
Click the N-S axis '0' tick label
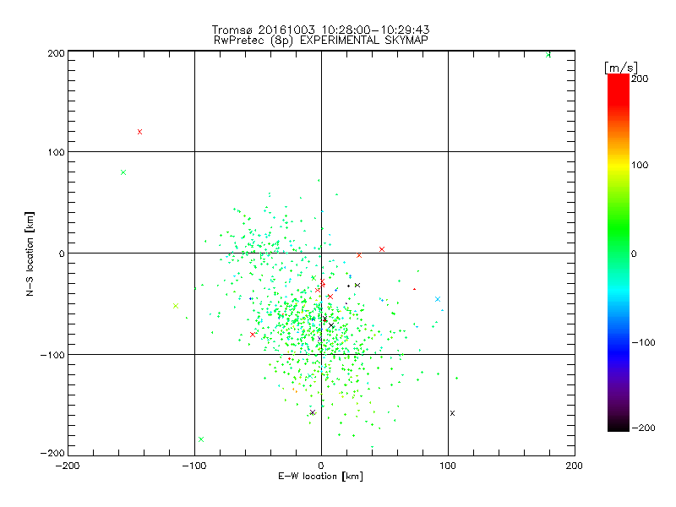point(62,253)
